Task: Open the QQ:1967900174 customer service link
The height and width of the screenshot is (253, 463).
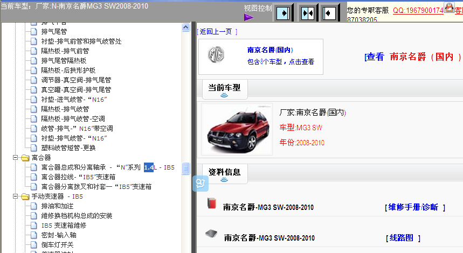Action: click(418, 10)
